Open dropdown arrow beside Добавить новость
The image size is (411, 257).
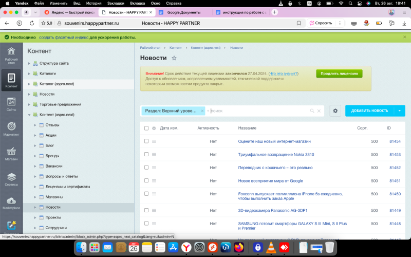[400, 111]
